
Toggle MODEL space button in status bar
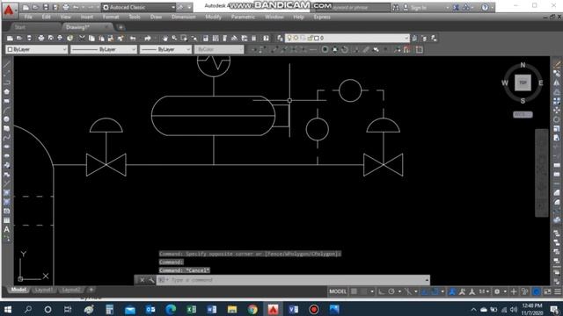click(338, 291)
